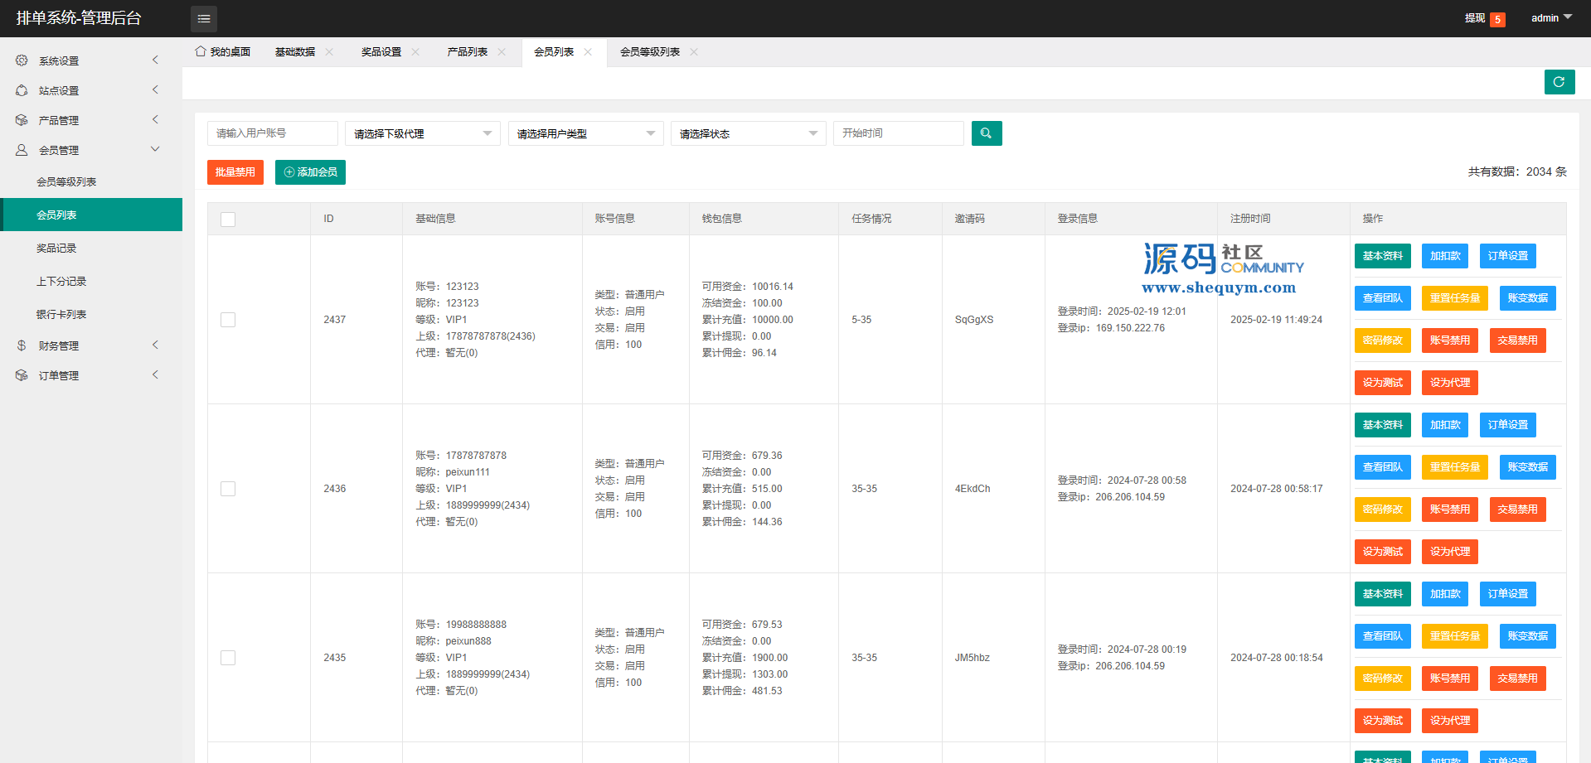Click the home icon on 我的桌面 tab
The image size is (1591, 763).
201,51
